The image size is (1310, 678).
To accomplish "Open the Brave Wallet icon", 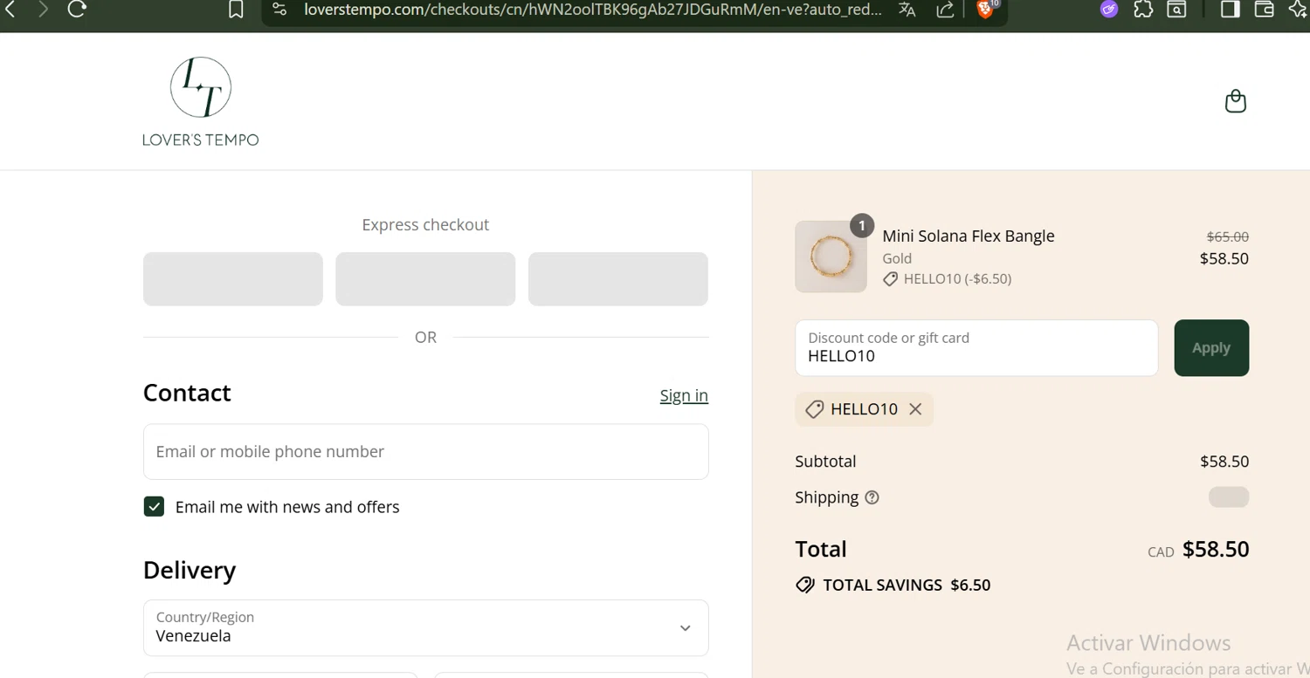I will [x=1264, y=10].
